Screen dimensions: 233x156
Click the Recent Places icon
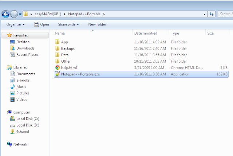coord(12,55)
